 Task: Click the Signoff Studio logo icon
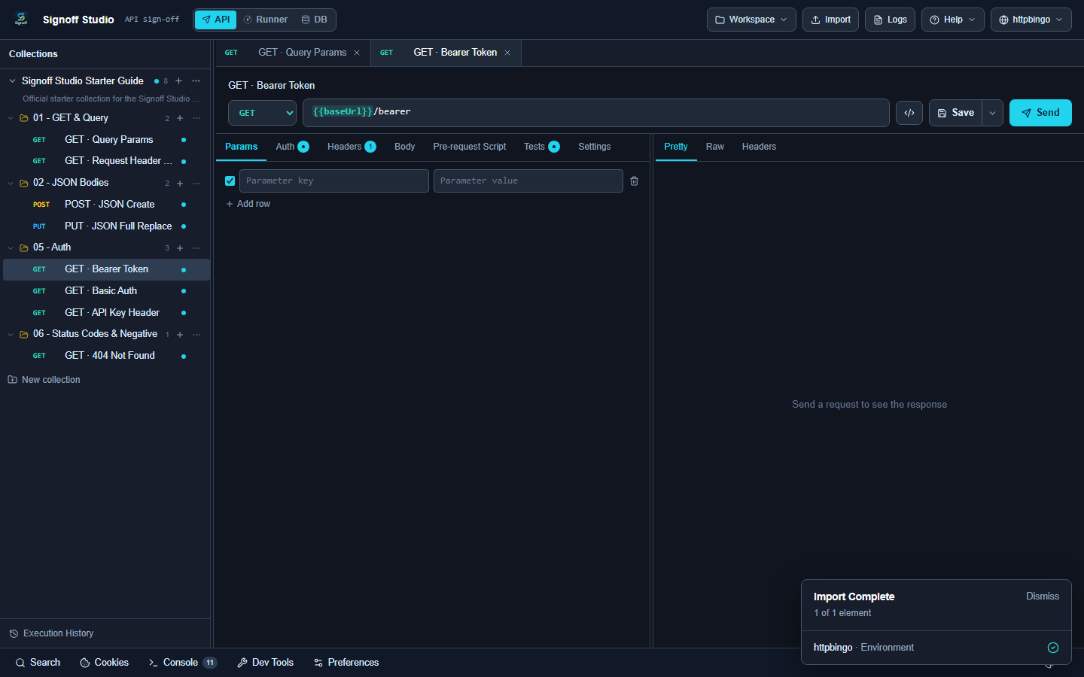pos(21,19)
